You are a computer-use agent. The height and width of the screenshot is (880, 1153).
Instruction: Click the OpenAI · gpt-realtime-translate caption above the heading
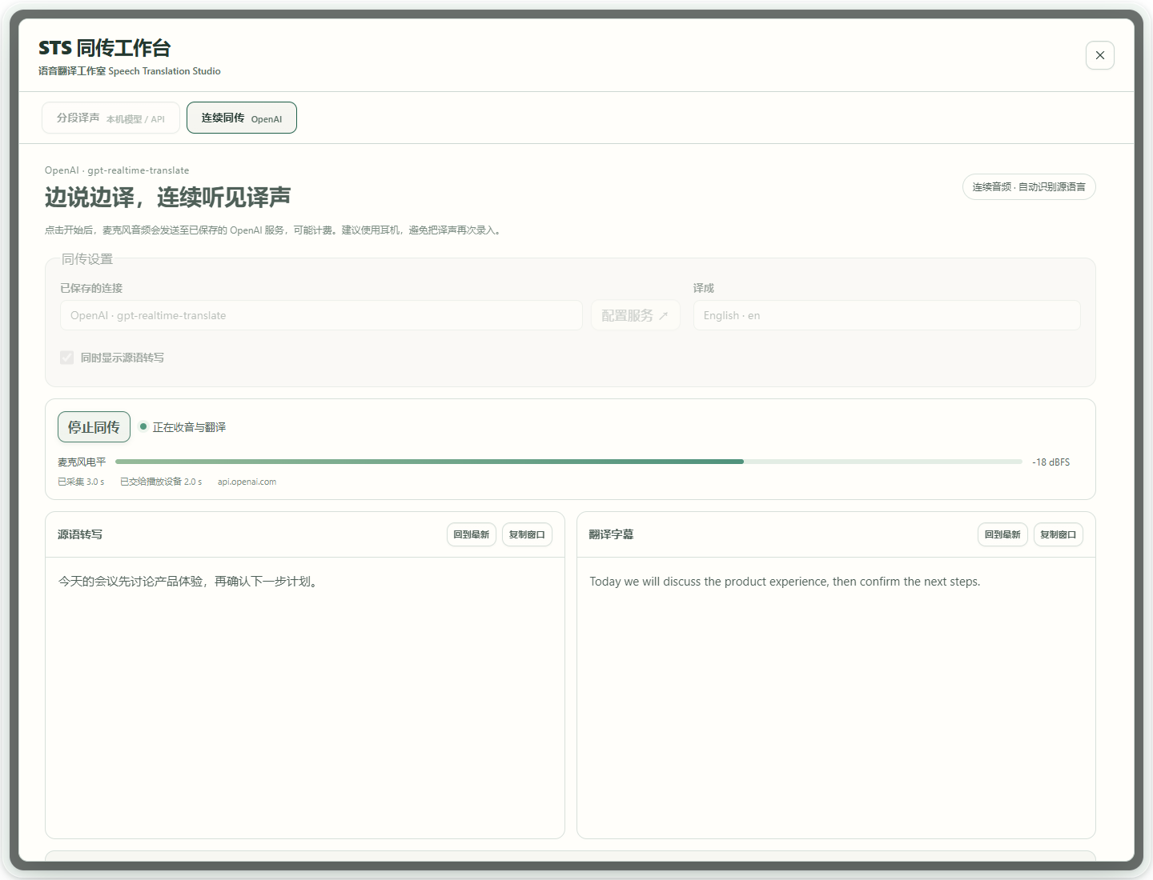pos(117,170)
